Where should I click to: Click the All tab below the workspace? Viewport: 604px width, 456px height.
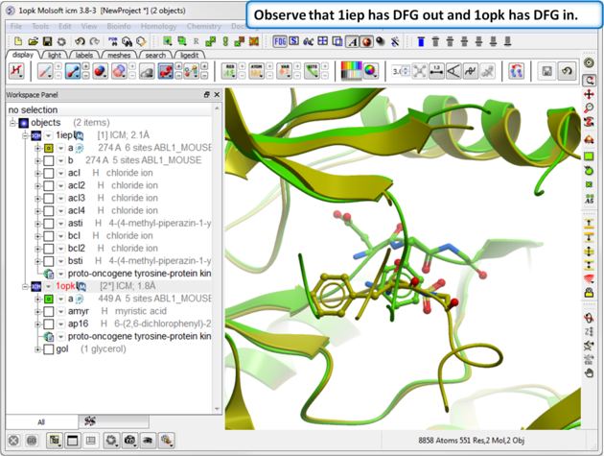tap(40, 421)
